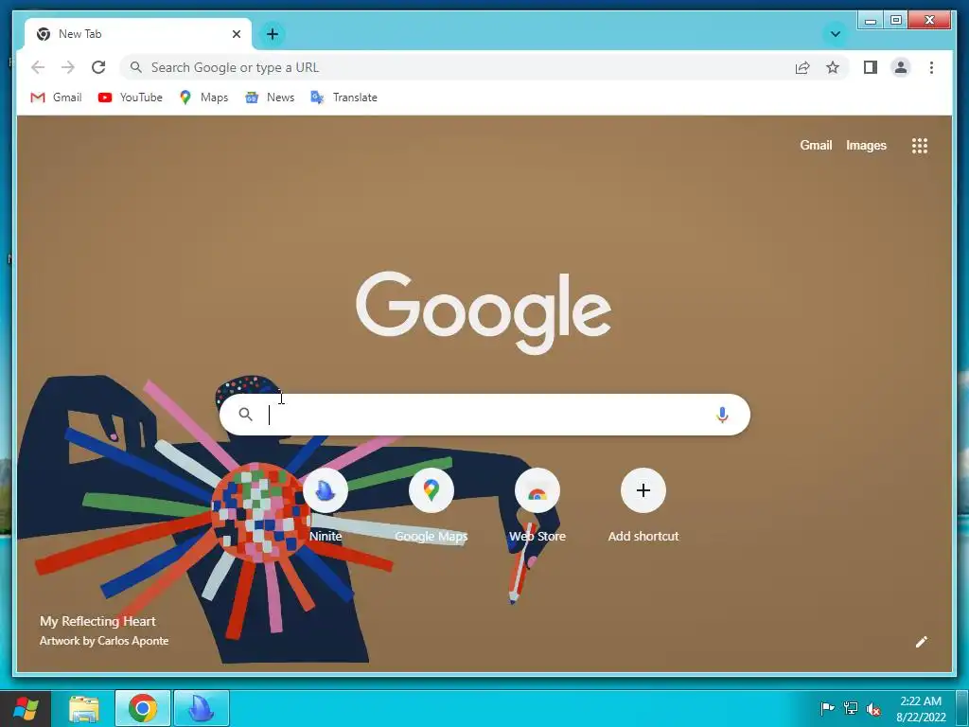
Task: Open Action Center flag tray icon
Action: pos(827,708)
